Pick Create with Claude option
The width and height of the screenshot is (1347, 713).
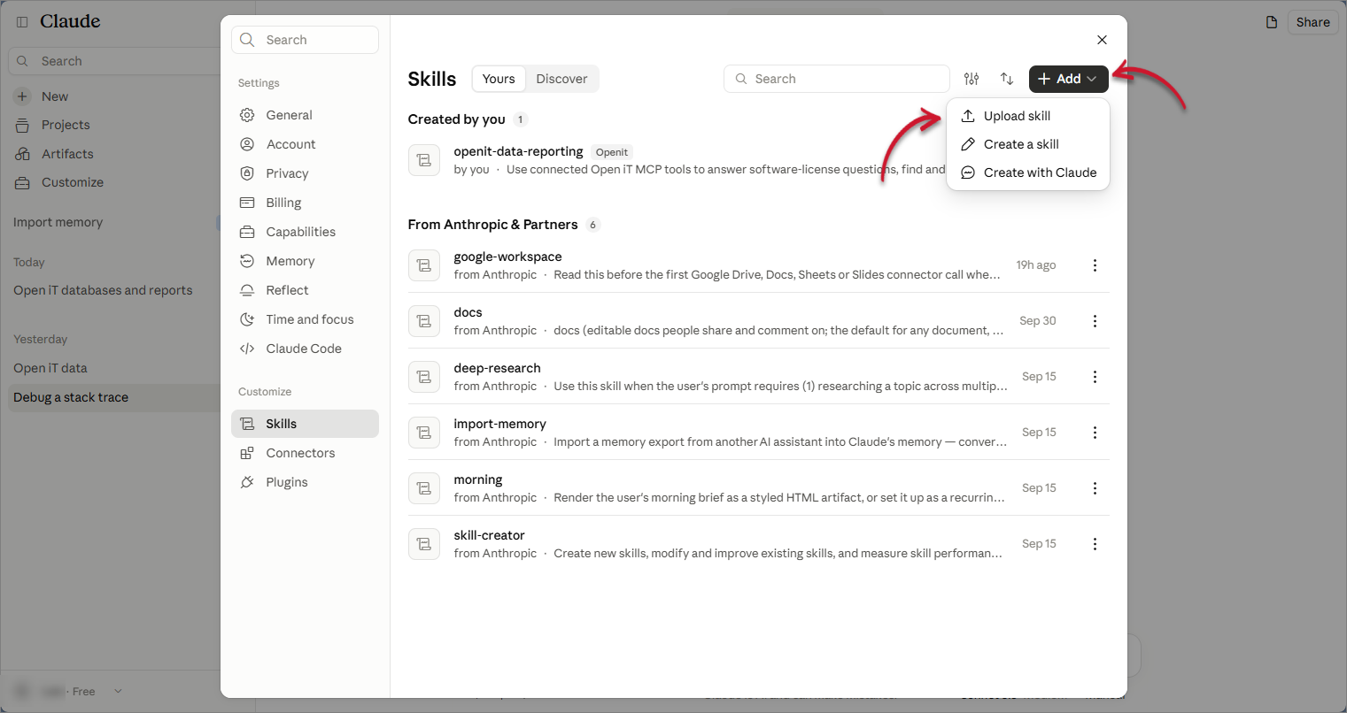(x=1028, y=172)
